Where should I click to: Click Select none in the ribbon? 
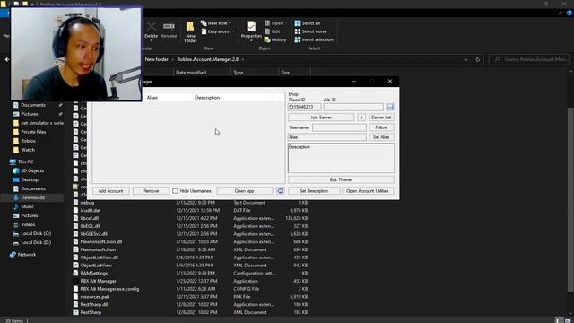tap(310, 31)
